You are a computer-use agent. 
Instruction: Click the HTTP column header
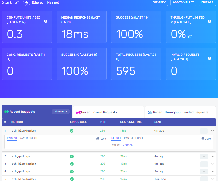(104, 122)
